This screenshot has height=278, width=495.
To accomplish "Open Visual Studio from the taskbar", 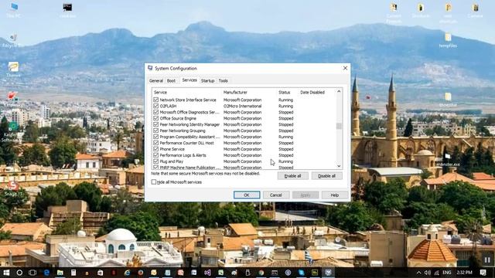I will pos(207,273).
